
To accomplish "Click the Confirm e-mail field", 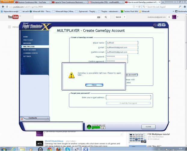I will click(x=122, y=52).
